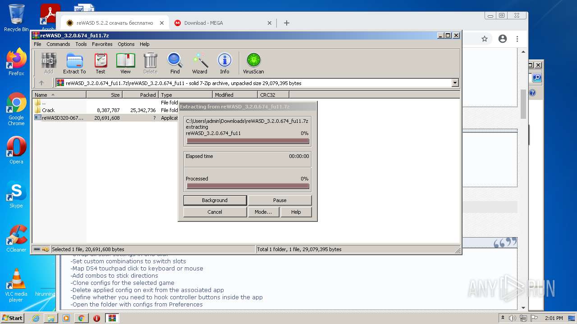
Task: Bookmark page with Chrome star icon
Action: tap(485, 39)
